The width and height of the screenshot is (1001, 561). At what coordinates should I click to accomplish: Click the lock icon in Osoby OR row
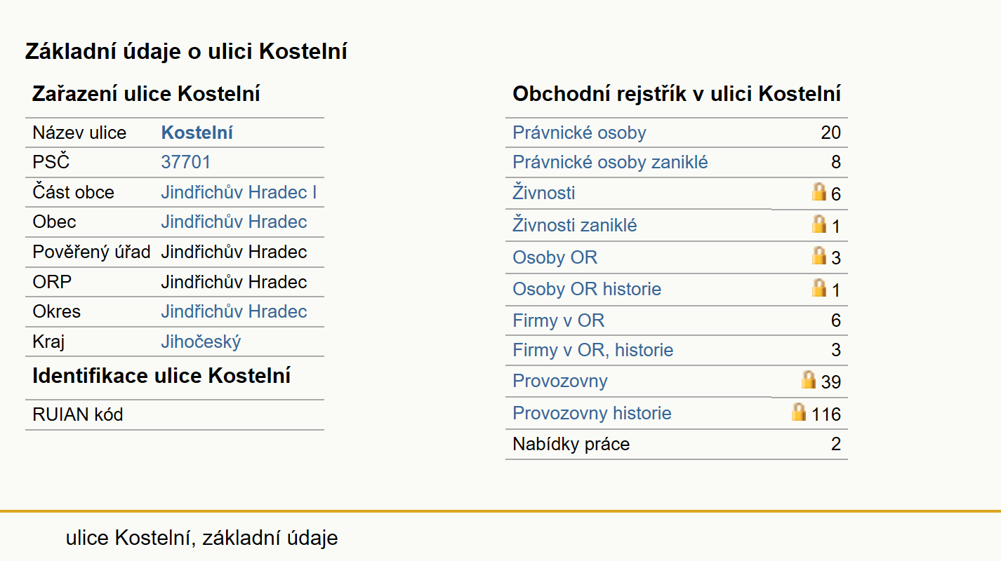(818, 255)
